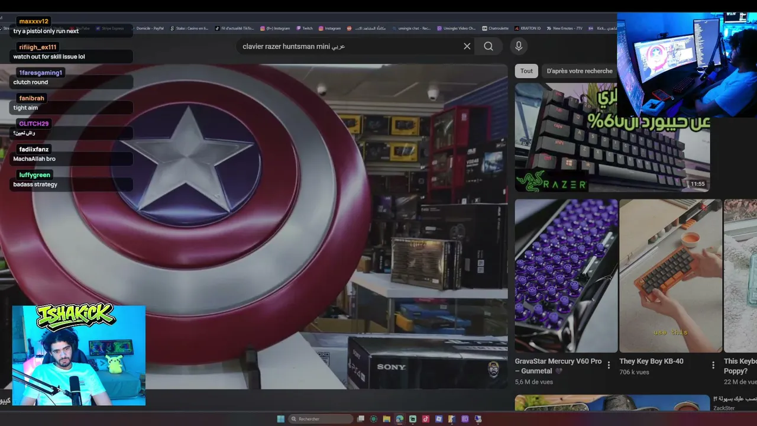Click the chat message 'clutch round'
757x426 pixels.
coord(31,82)
